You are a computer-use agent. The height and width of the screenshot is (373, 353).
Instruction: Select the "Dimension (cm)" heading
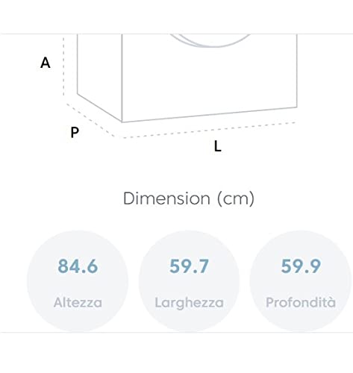point(189,198)
